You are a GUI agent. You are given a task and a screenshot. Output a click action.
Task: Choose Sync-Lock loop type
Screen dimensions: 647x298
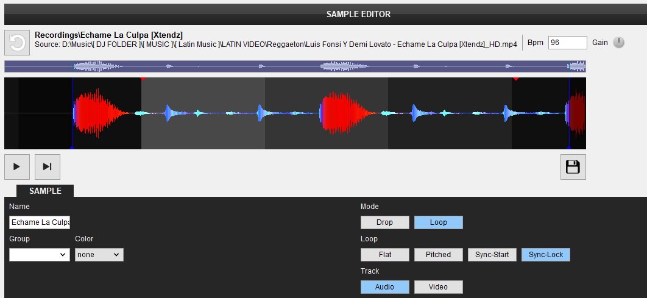coord(545,255)
